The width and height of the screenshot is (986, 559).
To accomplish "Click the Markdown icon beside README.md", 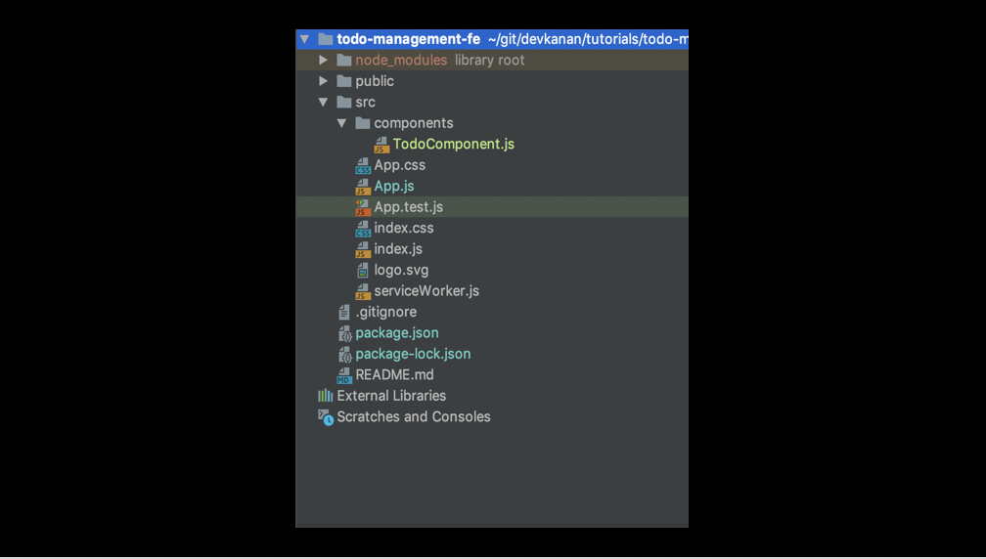I will [x=344, y=375].
